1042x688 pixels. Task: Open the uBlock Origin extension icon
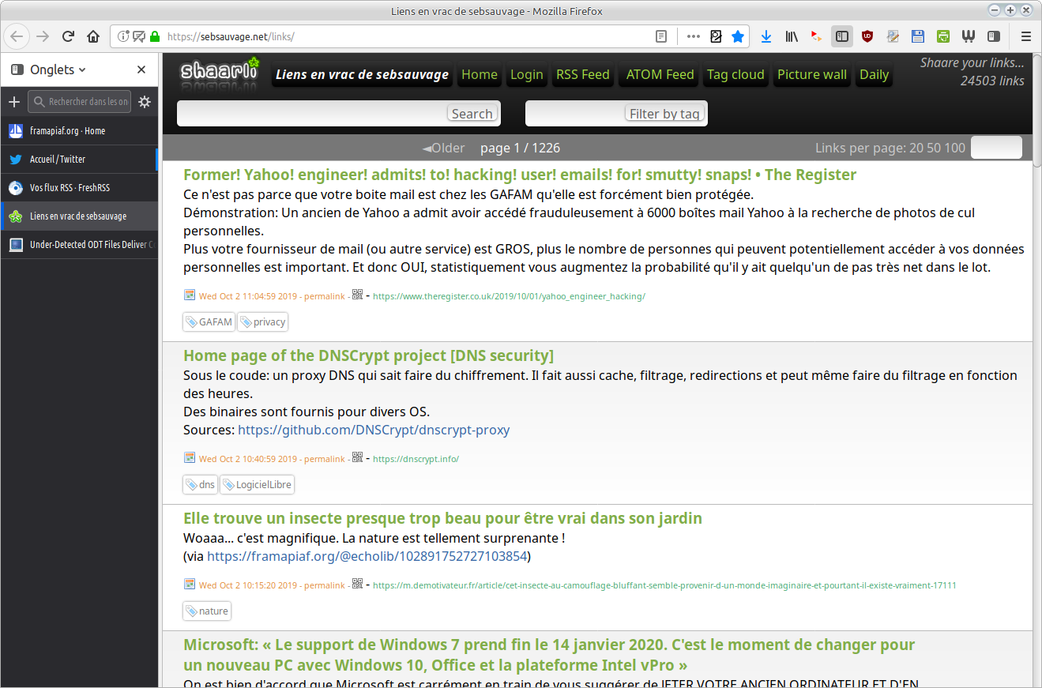[x=867, y=36]
